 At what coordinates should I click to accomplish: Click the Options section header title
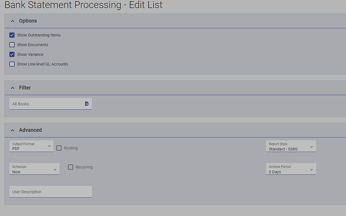(28, 21)
